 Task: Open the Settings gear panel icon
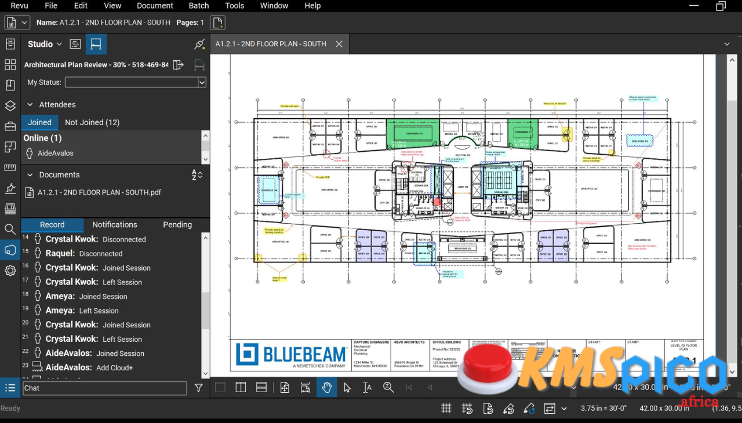coord(10,271)
